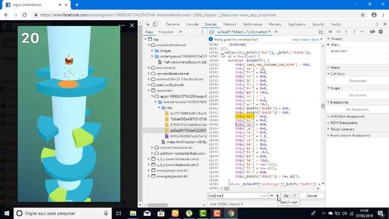The image size is (389, 219).
Task: Open DevTools customize three-dot menu
Action: pyautogui.click(x=377, y=24)
